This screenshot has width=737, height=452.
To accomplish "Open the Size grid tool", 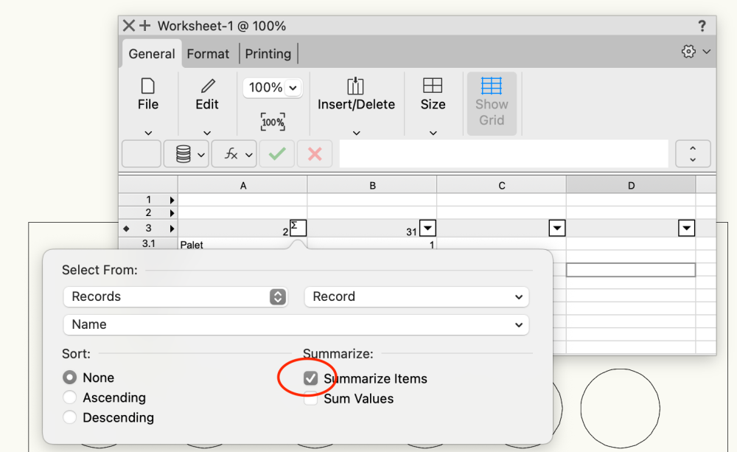I will (x=433, y=87).
